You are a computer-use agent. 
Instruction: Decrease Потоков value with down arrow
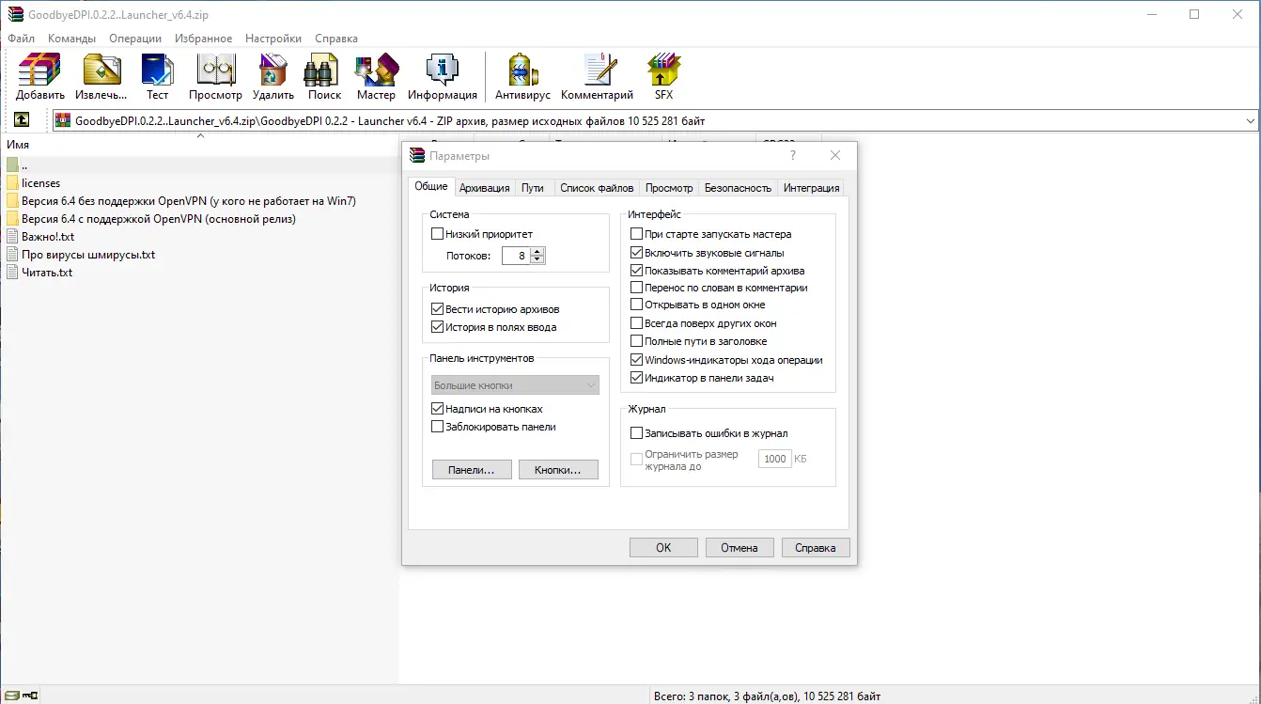click(x=537, y=259)
